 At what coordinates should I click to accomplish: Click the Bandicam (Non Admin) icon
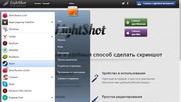5,91
